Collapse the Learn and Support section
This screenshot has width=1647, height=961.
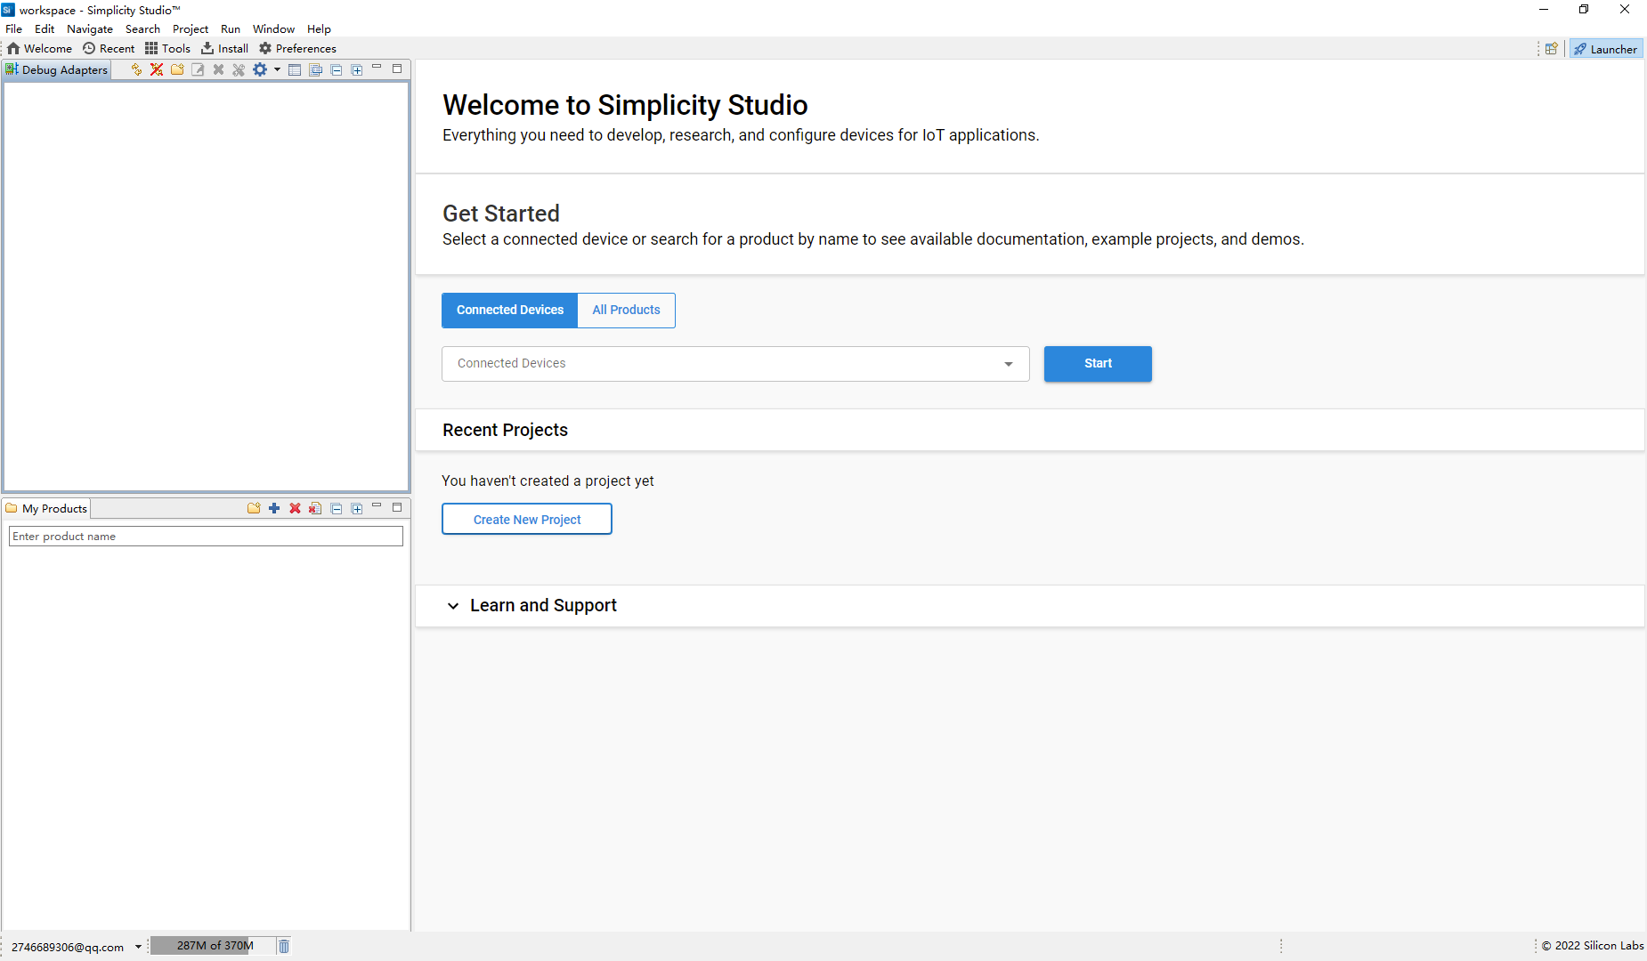pos(453,606)
